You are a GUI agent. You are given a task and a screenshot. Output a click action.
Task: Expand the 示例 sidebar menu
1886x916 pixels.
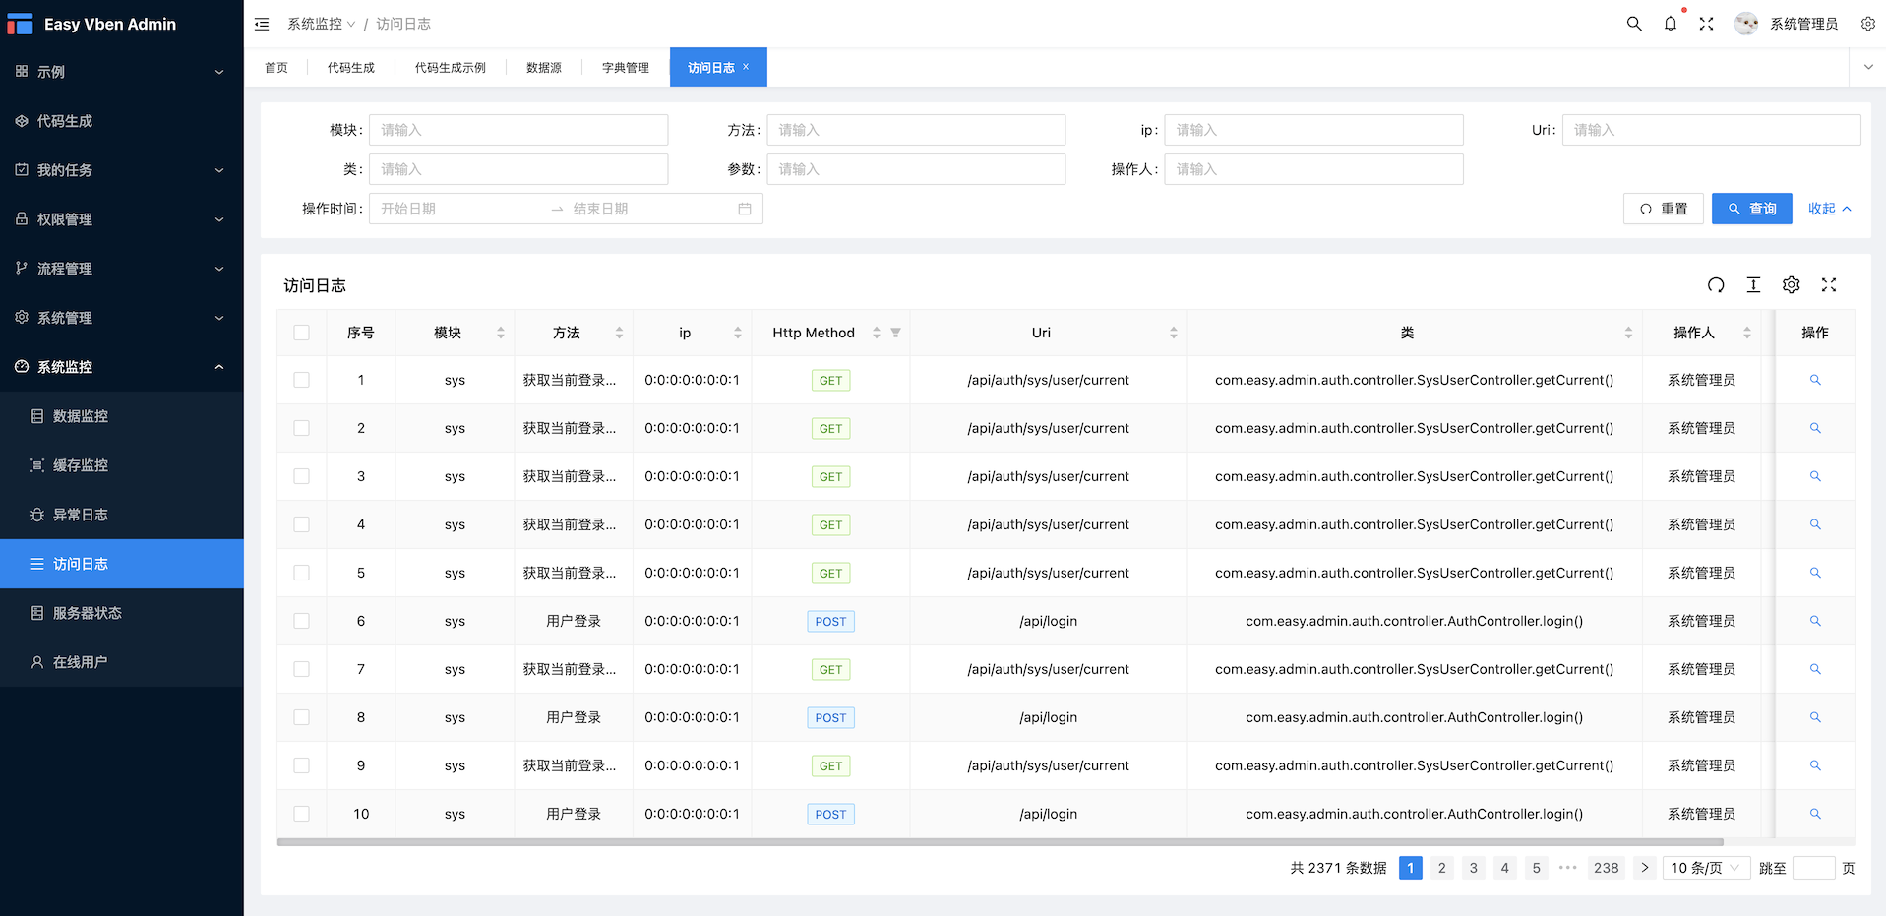[x=122, y=72]
